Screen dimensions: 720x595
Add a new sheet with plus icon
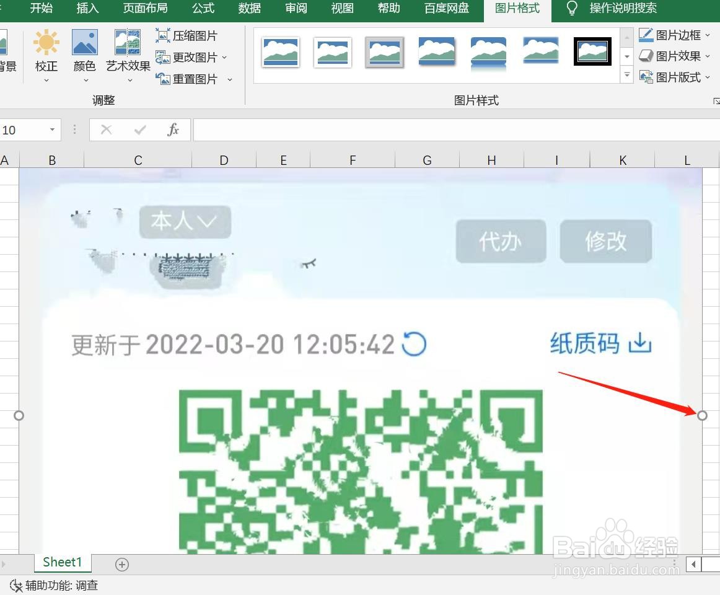point(121,564)
